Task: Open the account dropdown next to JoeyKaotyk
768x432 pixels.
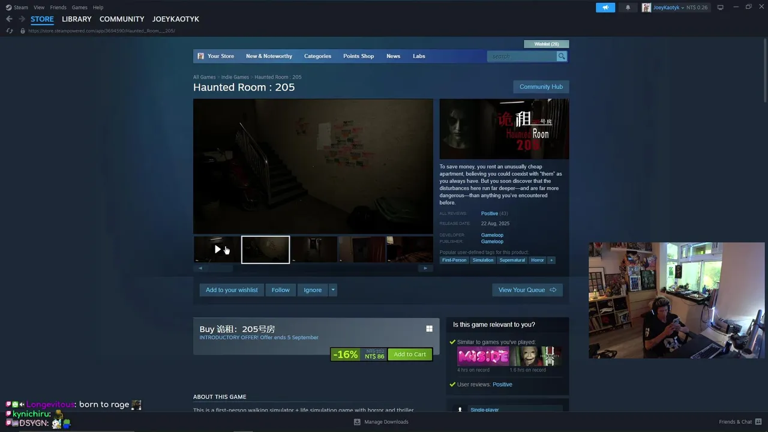Action: point(683,8)
